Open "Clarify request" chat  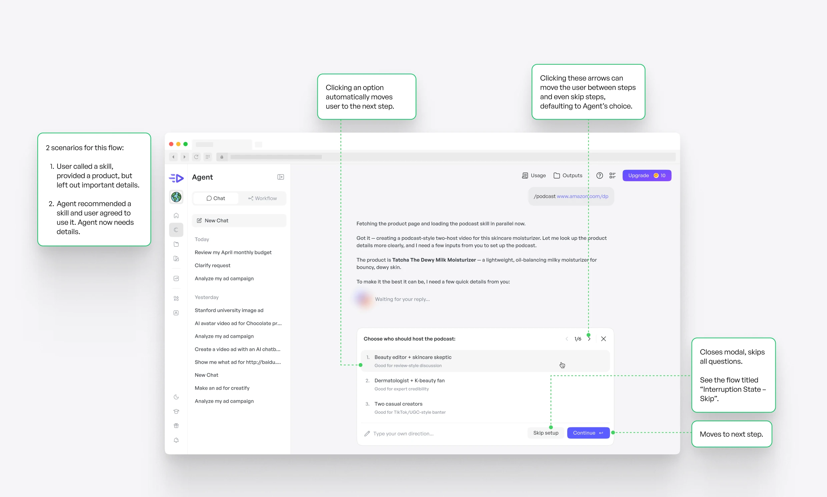212,265
